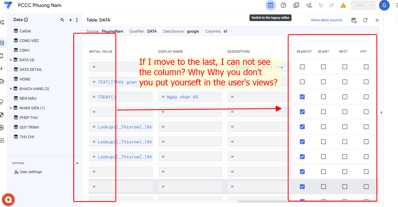This screenshot has height=207, width=398.
Task: Check PII? box in Ngày nhận HS row
Action: [x=366, y=97]
